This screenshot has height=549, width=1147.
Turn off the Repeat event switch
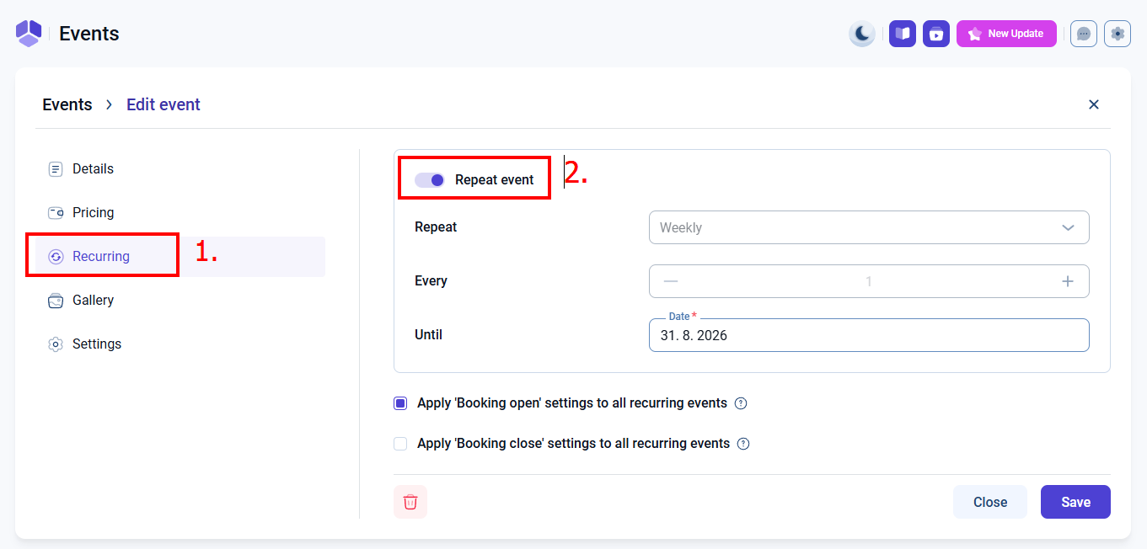pos(430,180)
